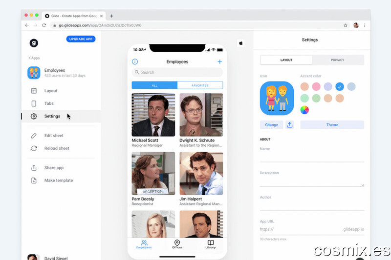The width and height of the screenshot is (391, 260).
Task: Click '433 users in last 30 days' text
Action: [65, 76]
